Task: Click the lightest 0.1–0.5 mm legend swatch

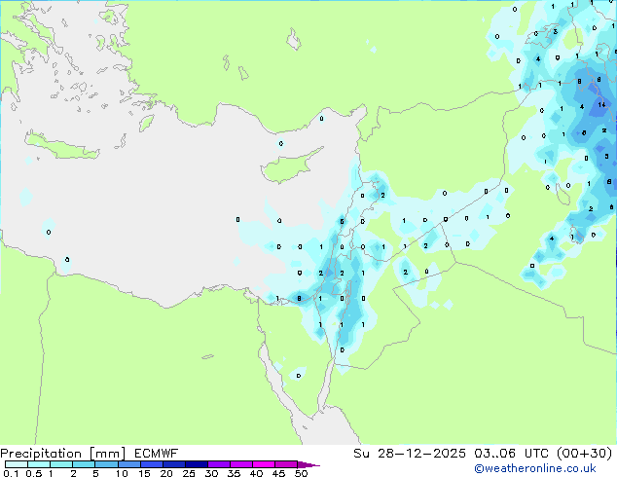Action: tap(17, 464)
